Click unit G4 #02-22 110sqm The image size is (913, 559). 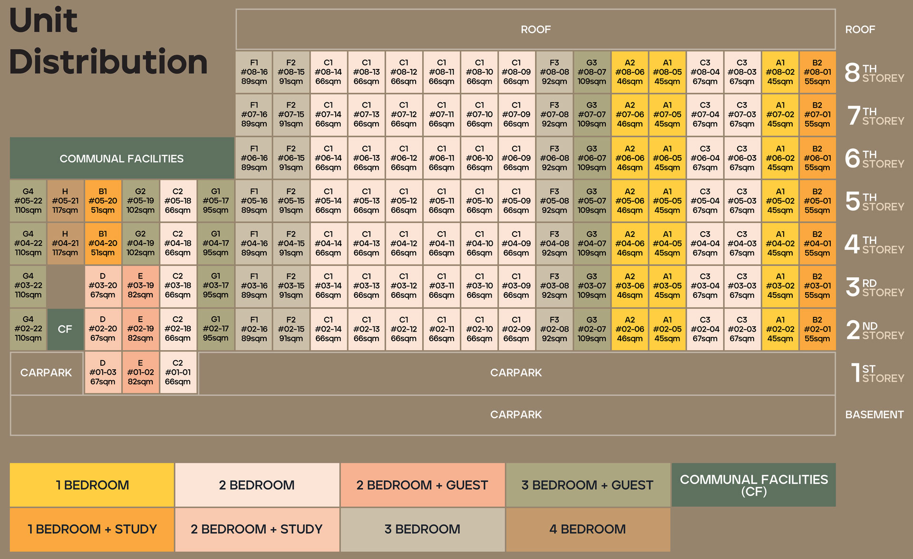click(28, 329)
